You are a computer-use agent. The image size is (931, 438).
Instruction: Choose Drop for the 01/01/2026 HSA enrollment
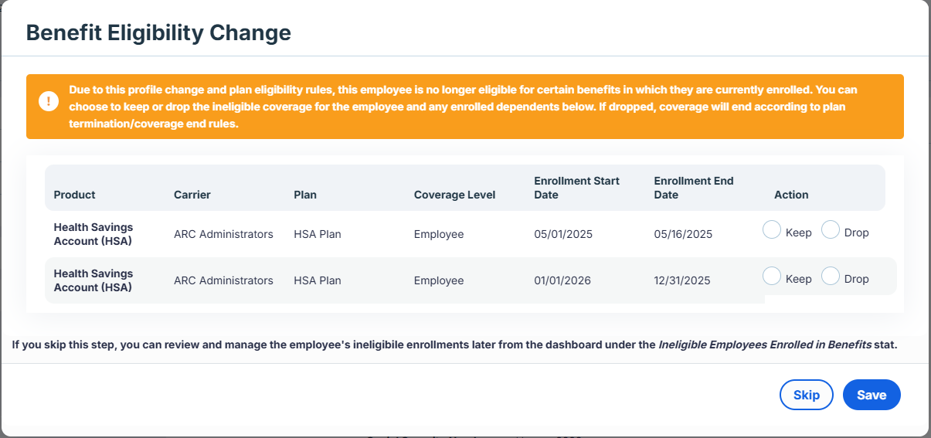831,277
